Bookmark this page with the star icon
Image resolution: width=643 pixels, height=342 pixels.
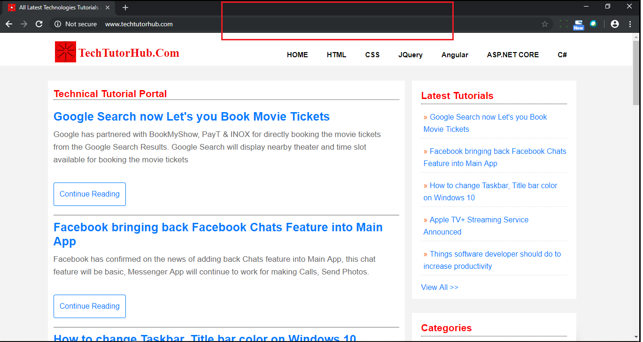tap(545, 24)
